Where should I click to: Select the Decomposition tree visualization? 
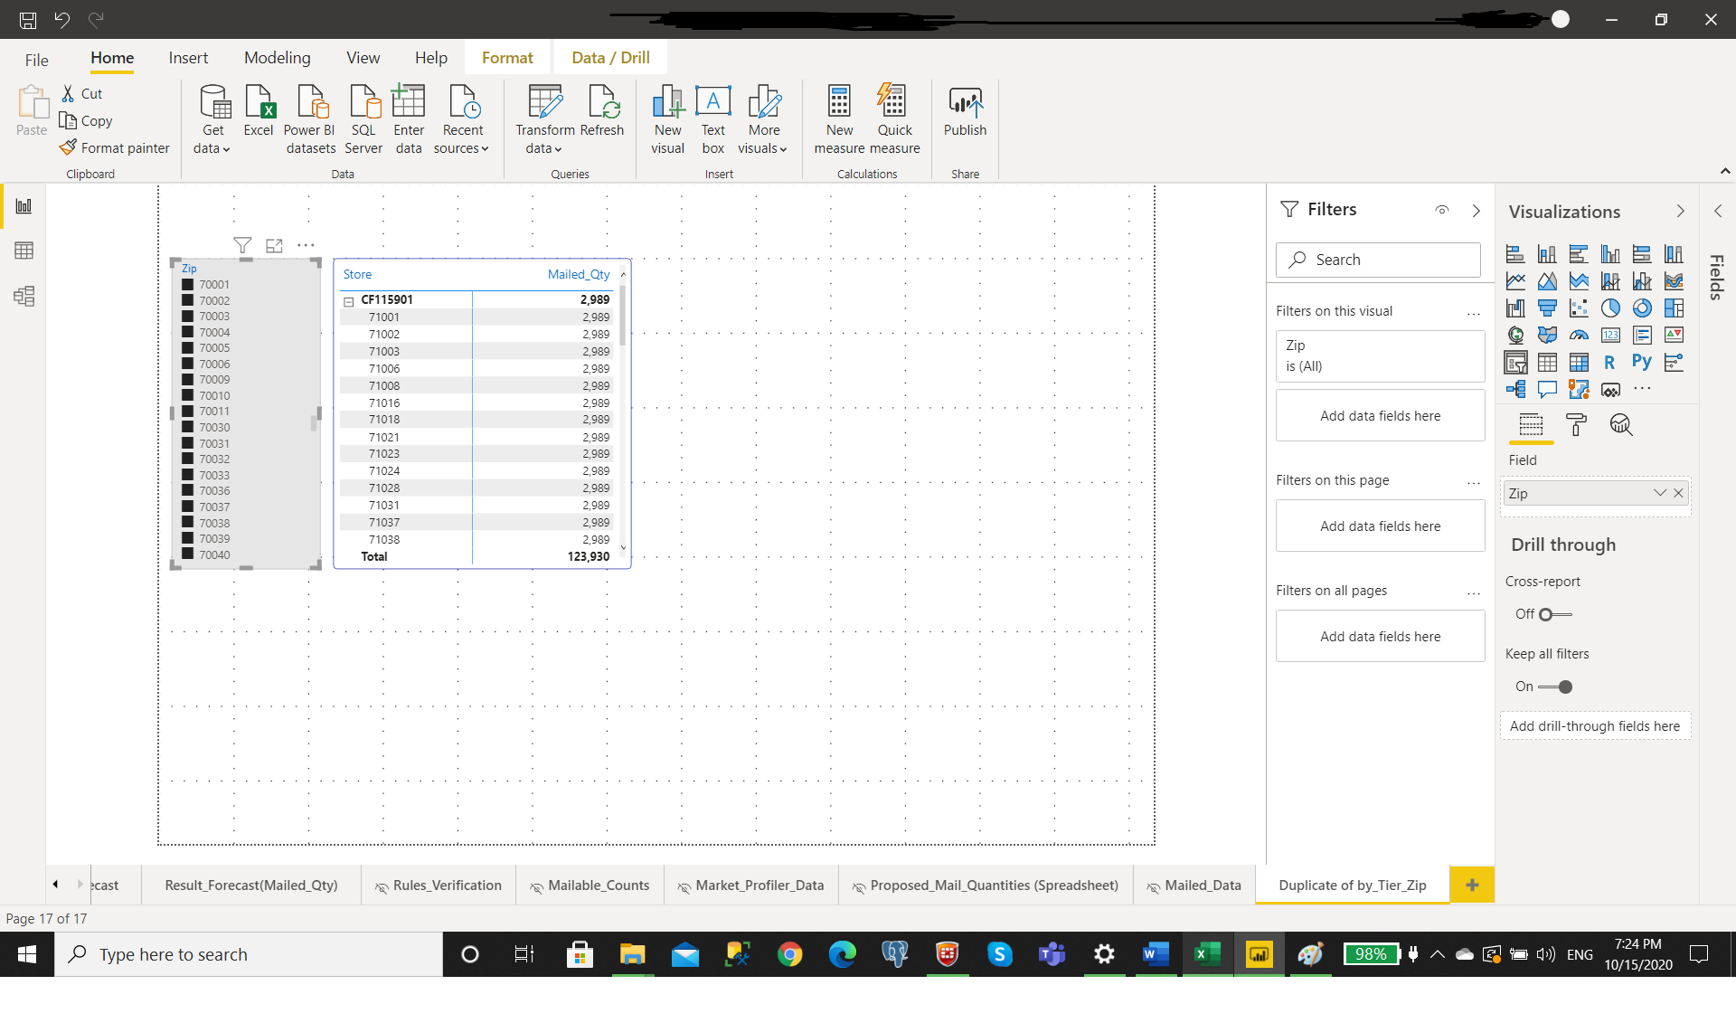pyautogui.click(x=1515, y=390)
